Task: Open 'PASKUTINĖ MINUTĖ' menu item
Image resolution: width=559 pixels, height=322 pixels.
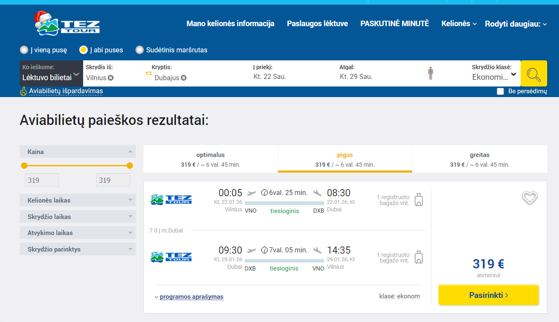Action: 394,24
